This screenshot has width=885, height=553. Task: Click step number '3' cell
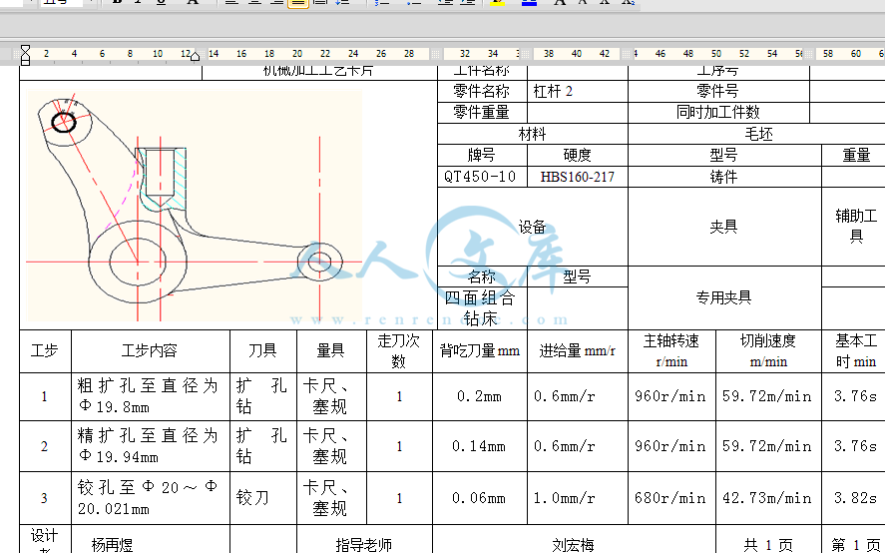(45, 498)
